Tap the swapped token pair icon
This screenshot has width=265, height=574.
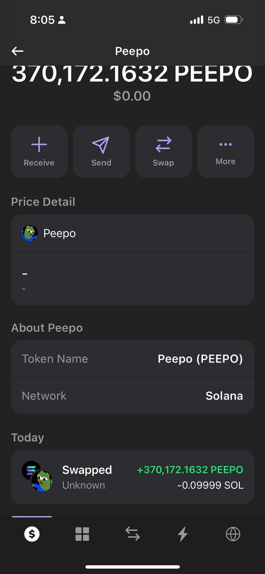pyautogui.click(x=37, y=477)
